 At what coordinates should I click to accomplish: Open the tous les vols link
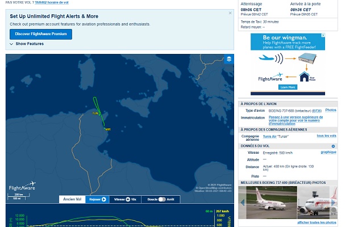click(x=326, y=136)
